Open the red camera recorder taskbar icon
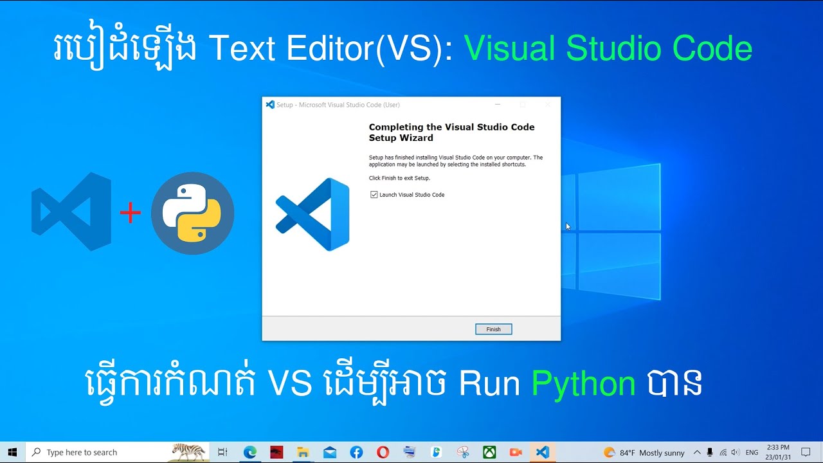The height and width of the screenshot is (463, 823). point(516,453)
